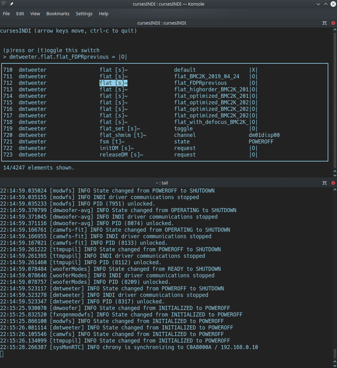Click '[camwfs-fit]' OPERATING to SHUTDOWN log line

(x=115, y=230)
